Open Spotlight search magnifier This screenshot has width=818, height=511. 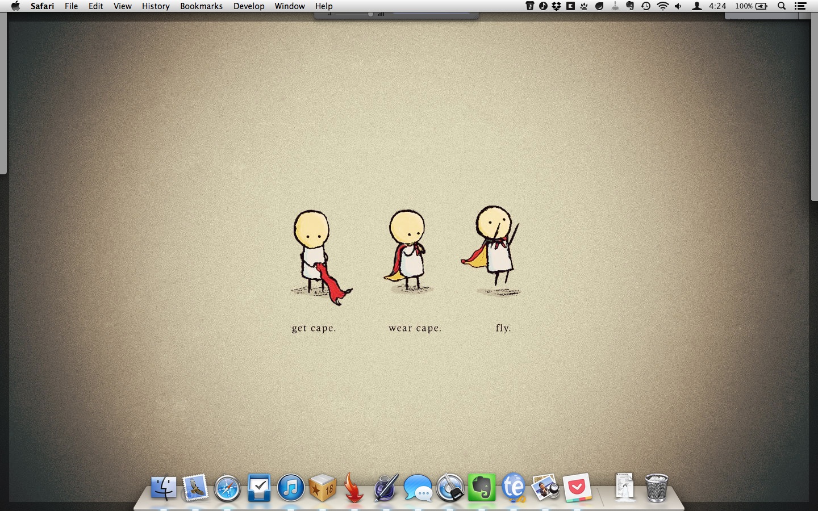coord(782,6)
